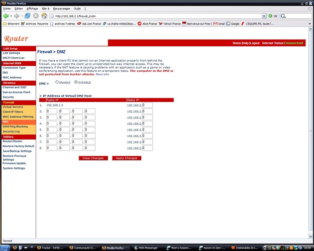Open the Back history dropdown arrow
Screen dimensions: 314x251
[x=11, y=16]
